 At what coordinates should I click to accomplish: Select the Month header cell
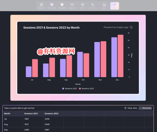[13, 113]
